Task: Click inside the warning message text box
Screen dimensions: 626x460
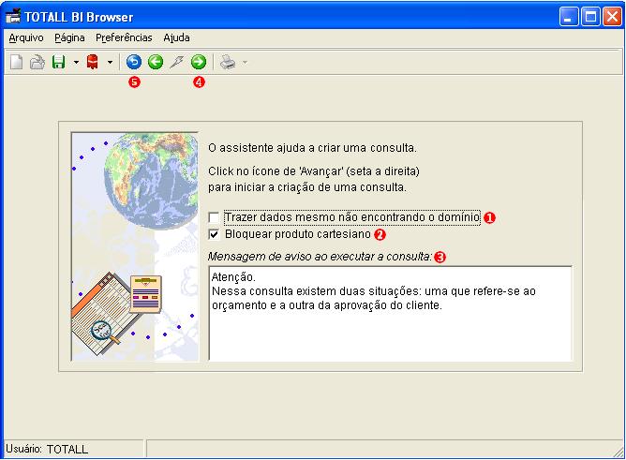Action: [390, 314]
